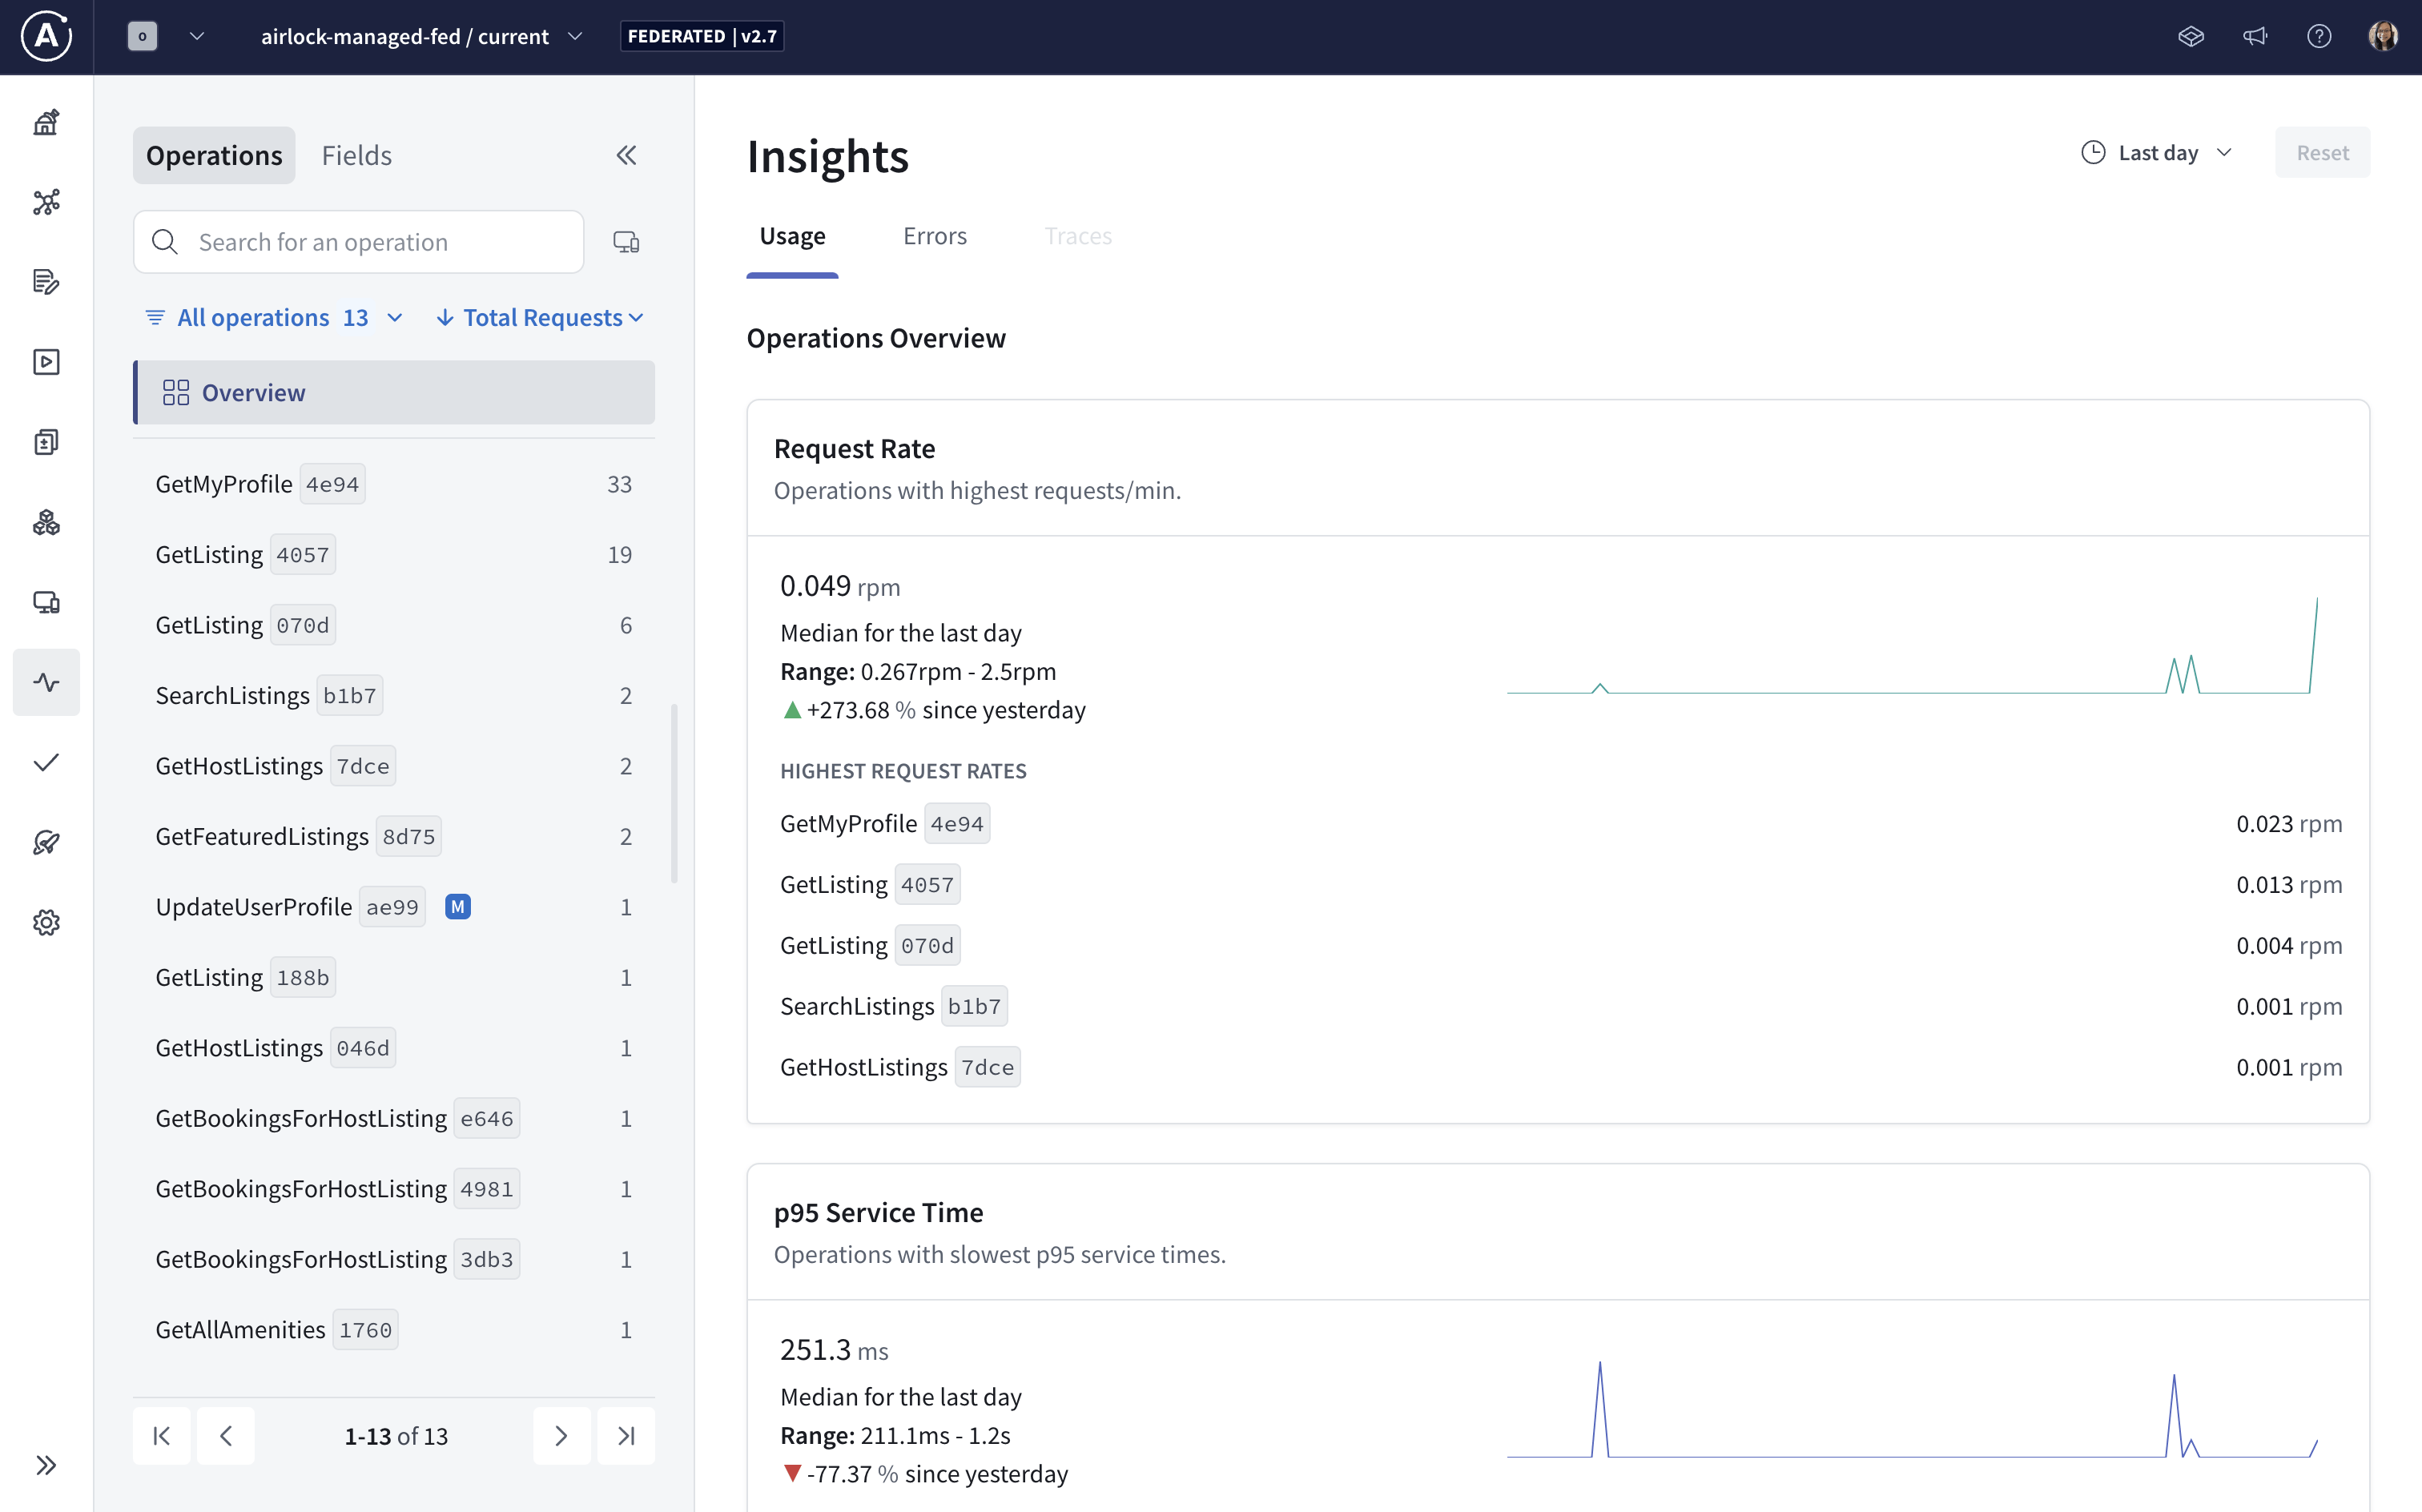Open the announcements megaphone icon
The image size is (2422, 1512).
click(2256, 36)
